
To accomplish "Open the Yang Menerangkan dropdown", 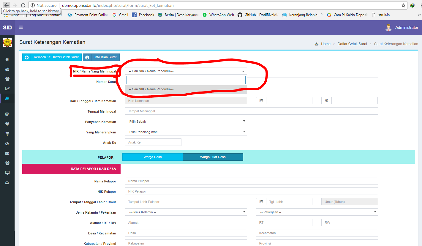I will point(186,132).
